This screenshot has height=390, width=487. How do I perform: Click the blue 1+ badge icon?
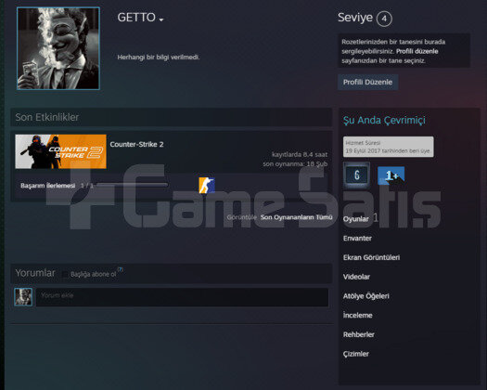391,175
